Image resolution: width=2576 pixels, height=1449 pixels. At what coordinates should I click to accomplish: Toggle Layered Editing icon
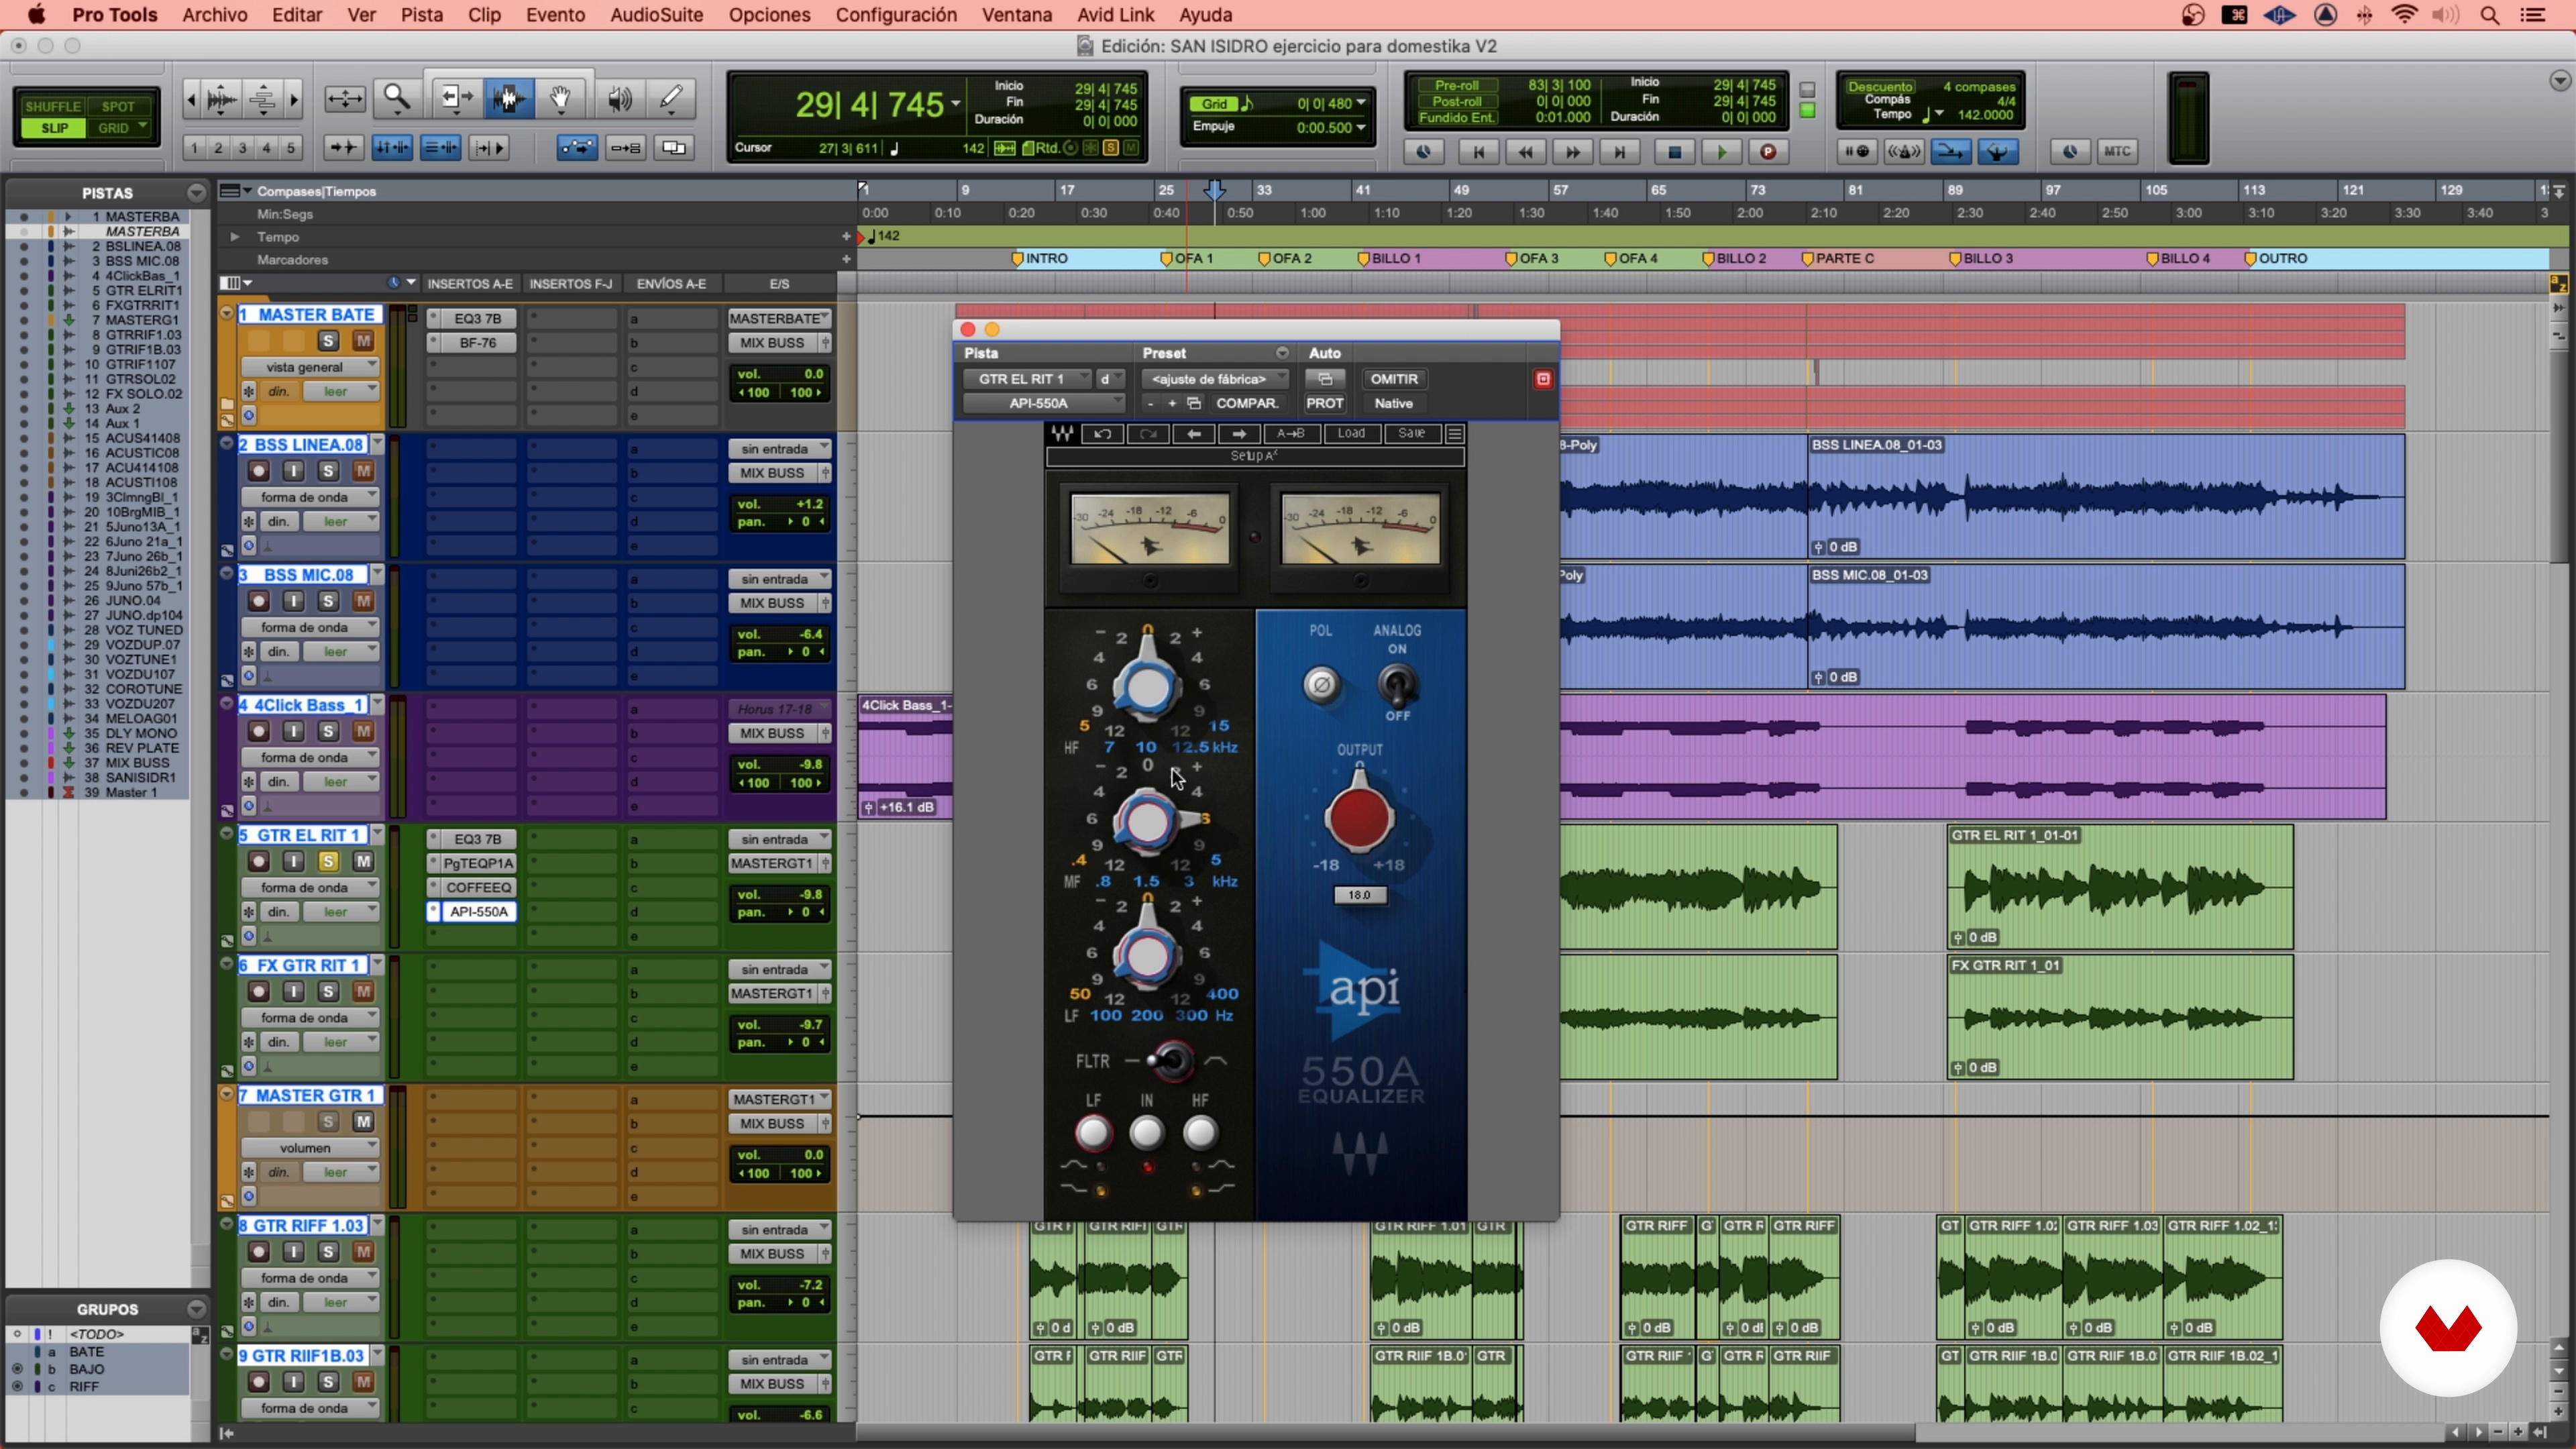point(674,148)
